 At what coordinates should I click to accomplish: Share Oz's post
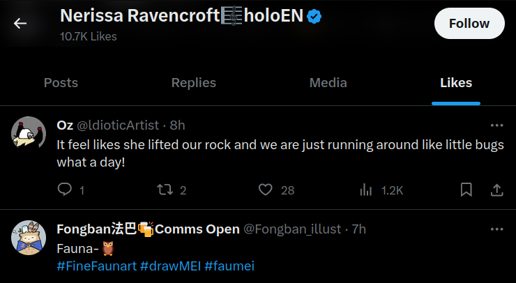(x=497, y=190)
